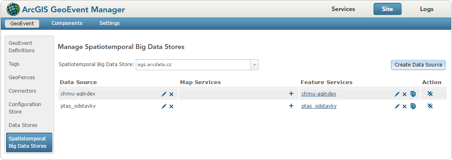Screen dimensions: 452x160
Task: Select Spatiotemporal Big Data Stores sidebar item
Action: coord(29,142)
